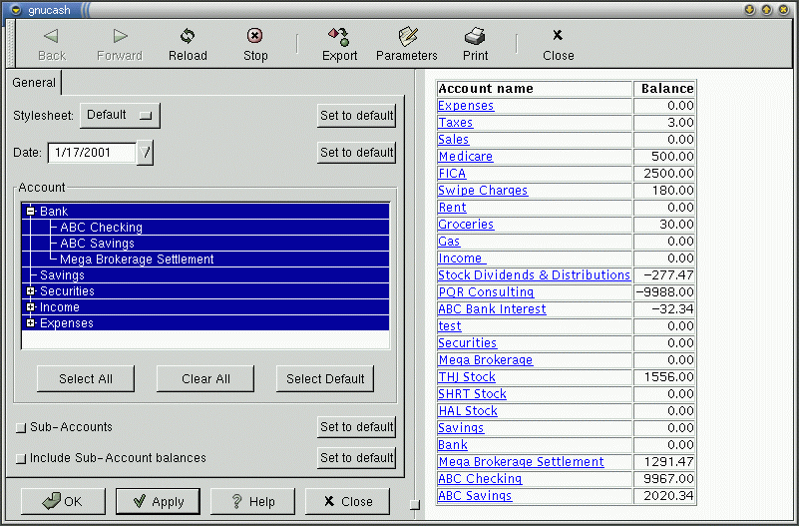Expand the Securities account tree node
799x526 pixels.
[x=31, y=291]
